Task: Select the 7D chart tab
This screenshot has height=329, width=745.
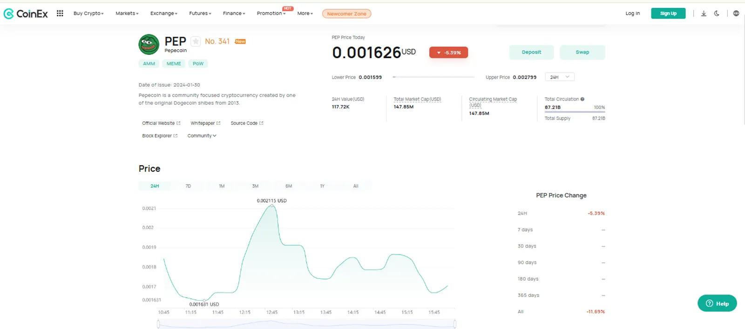Action: [x=188, y=186]
